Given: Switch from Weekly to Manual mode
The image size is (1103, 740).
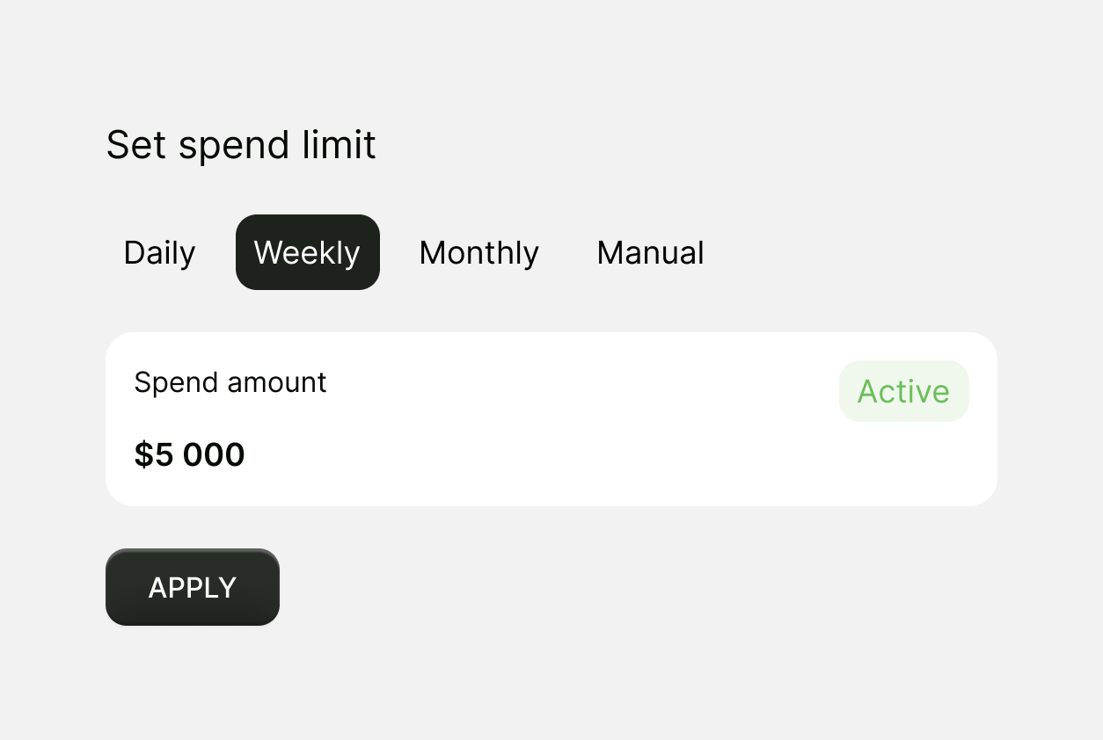Looking at the screenshot, I should pyautogui.click(x=650, y=252).
